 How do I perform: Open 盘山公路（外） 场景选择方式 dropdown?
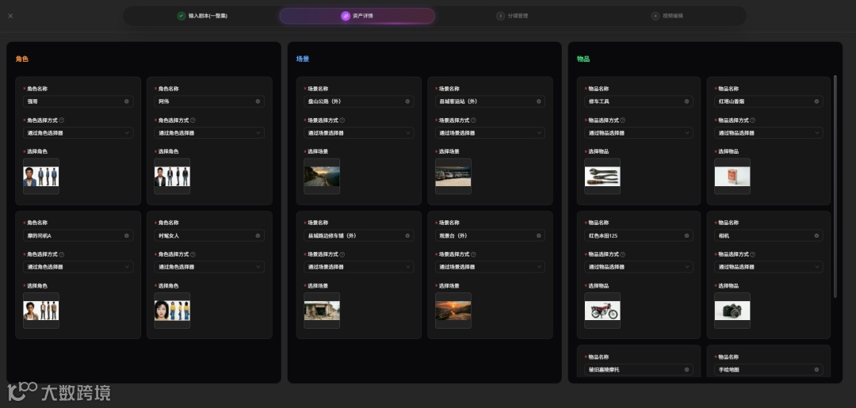pos(359,132)
